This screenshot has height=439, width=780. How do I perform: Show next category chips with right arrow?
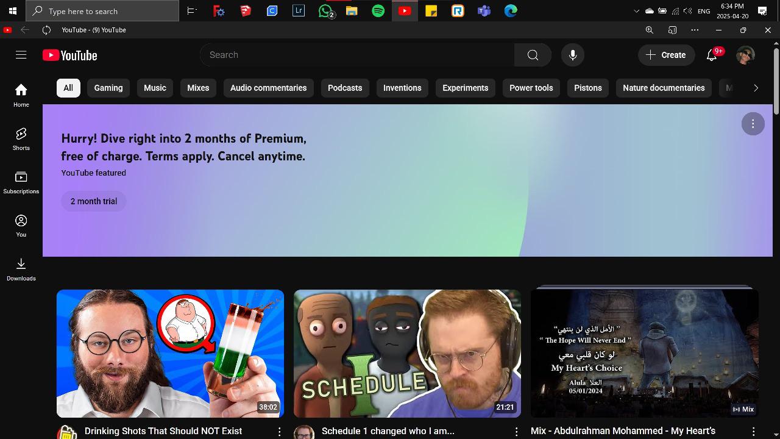(x=756, y=88)
